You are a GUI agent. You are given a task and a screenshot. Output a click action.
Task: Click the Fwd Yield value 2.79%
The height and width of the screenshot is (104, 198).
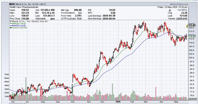coord(78,16)
